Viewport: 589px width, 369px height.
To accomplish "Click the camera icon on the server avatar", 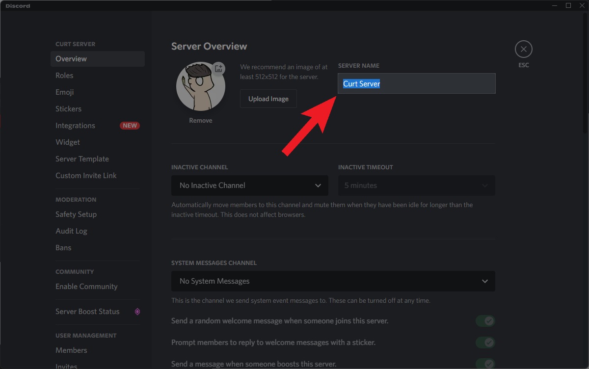I will coord(219,69).
